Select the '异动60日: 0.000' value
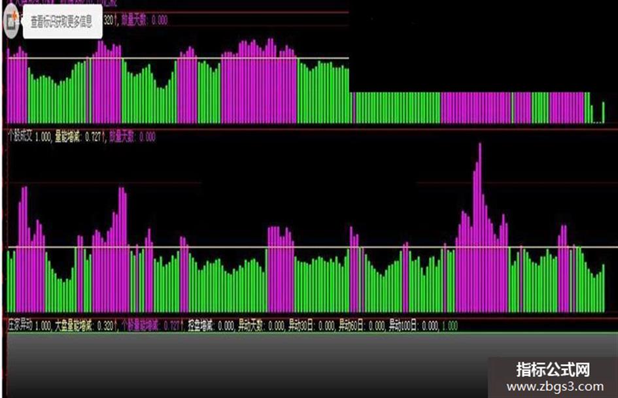The image size is (618, 398). tap(362, 326)
